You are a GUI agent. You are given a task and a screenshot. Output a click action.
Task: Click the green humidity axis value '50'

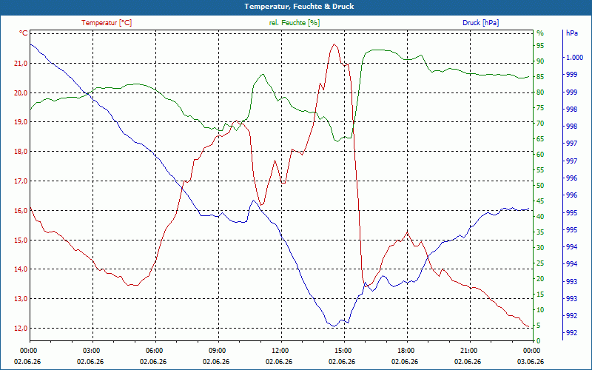tap(540, 186)
